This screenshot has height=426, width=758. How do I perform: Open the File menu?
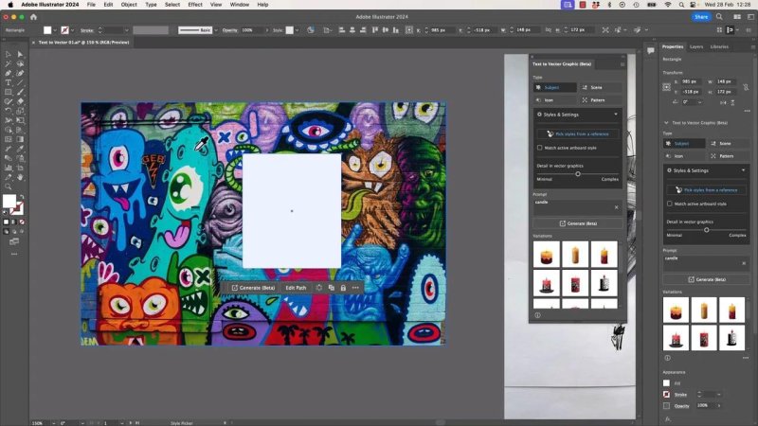[91, 5]
